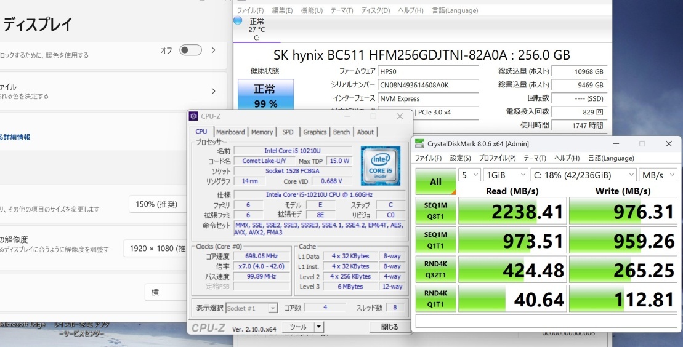
Task: Open the 150% scale dropdown in Display settings
Action: coord(158,204)
